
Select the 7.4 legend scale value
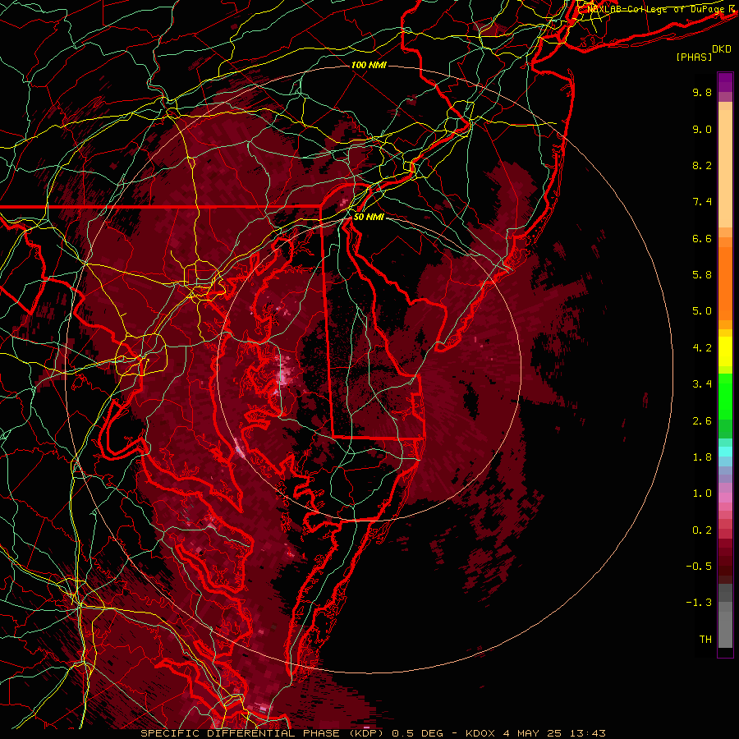(702, 202)
